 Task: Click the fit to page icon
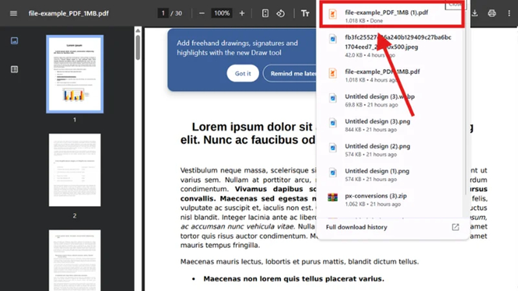[x=265, y=14]
